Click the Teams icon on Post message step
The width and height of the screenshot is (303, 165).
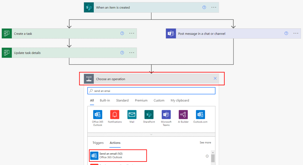coord(171,34)
